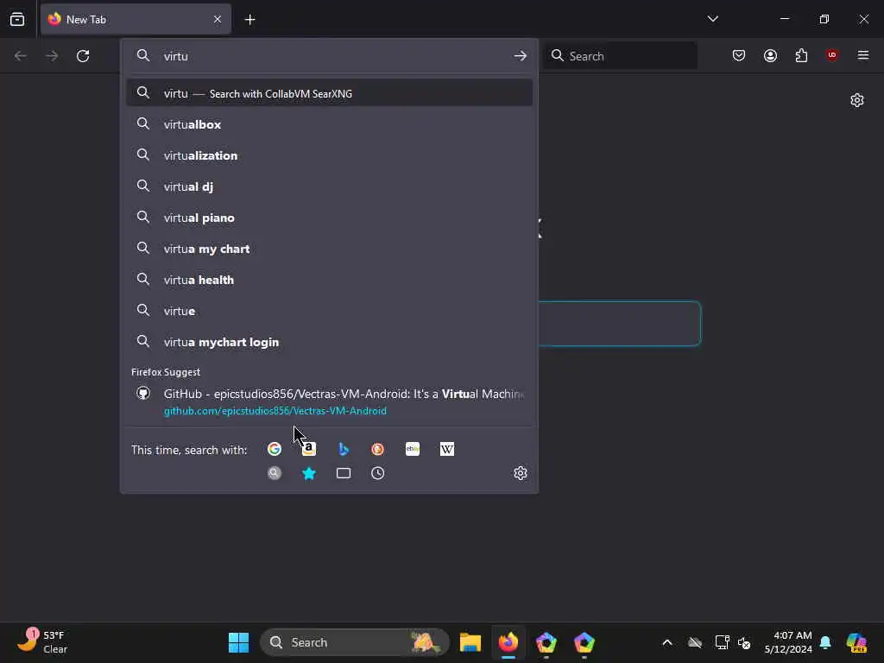
Task: Select the gray SearXNG search engine icon
Action: coord(275,473)
